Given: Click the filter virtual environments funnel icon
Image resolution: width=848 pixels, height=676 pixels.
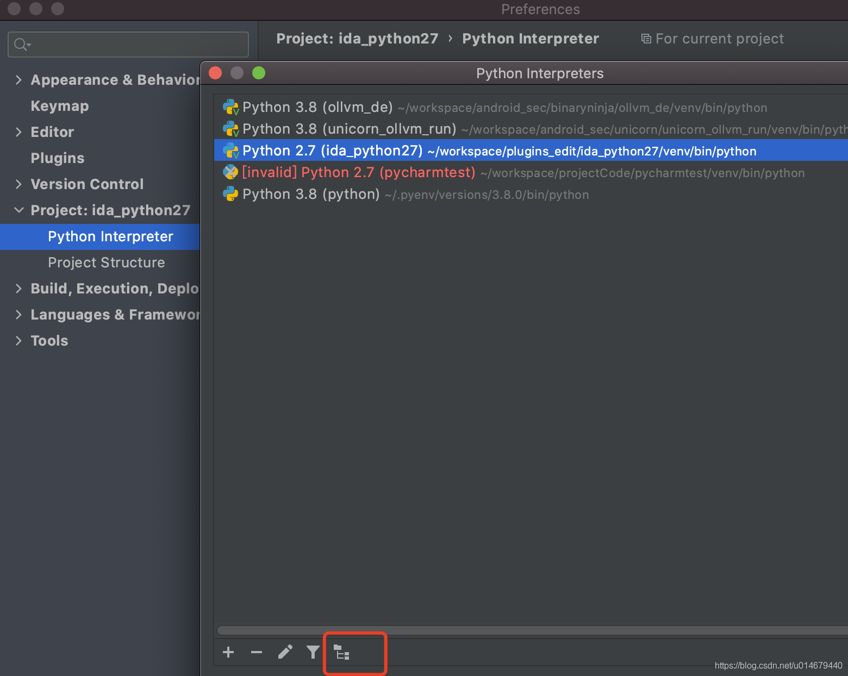Looking at the screenshot, I should click(313, 652).
